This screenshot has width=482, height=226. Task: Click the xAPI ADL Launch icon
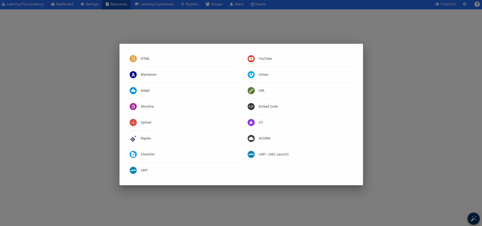click(x=251, y=154)
